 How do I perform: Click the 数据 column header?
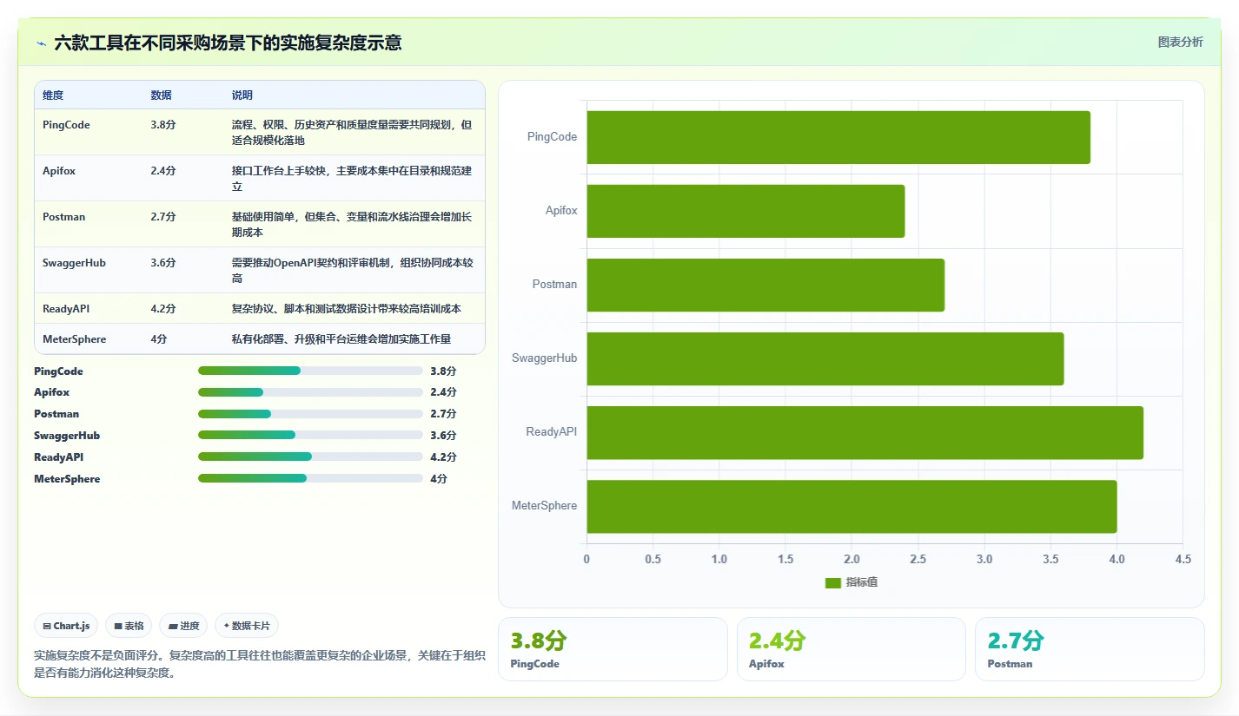click(x=161, y=95)
